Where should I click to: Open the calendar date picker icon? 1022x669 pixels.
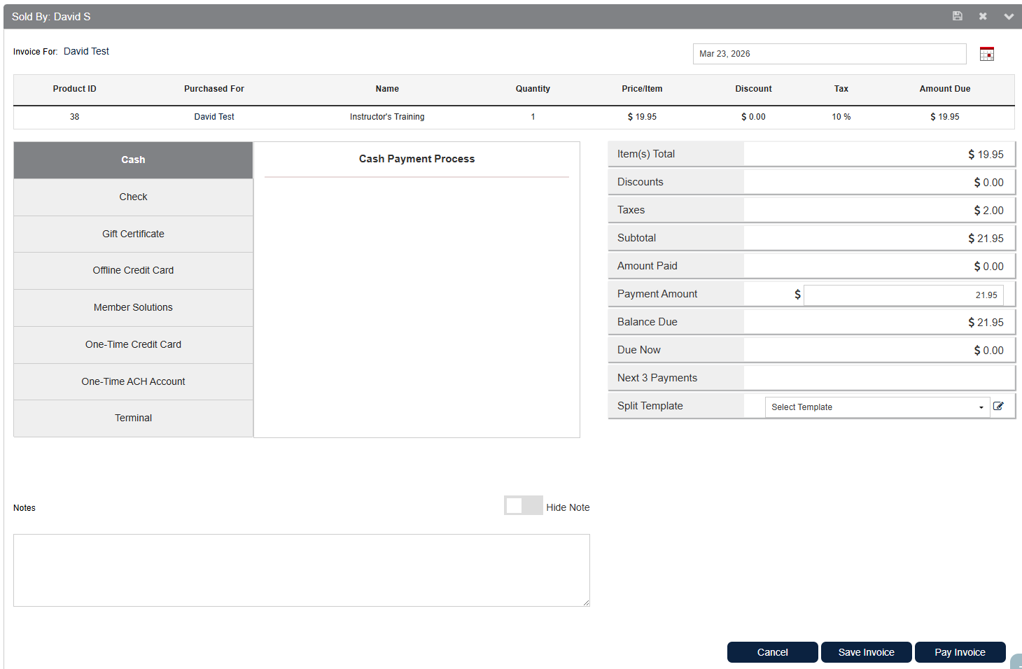pyautogui.click(x=986, y=54)
